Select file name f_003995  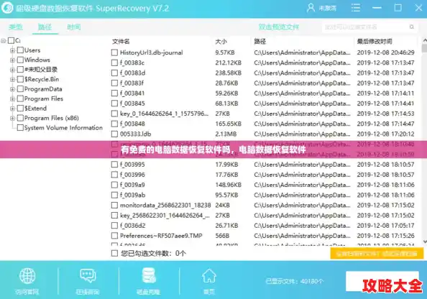pyautogui.click(x=132, y=165)
